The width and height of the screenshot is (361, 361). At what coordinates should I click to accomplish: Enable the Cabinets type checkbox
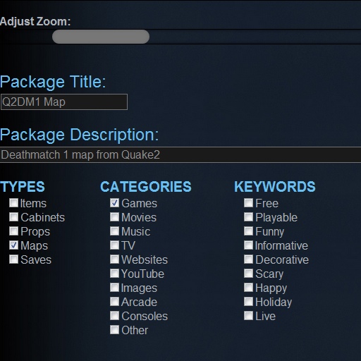coord(13,217)
